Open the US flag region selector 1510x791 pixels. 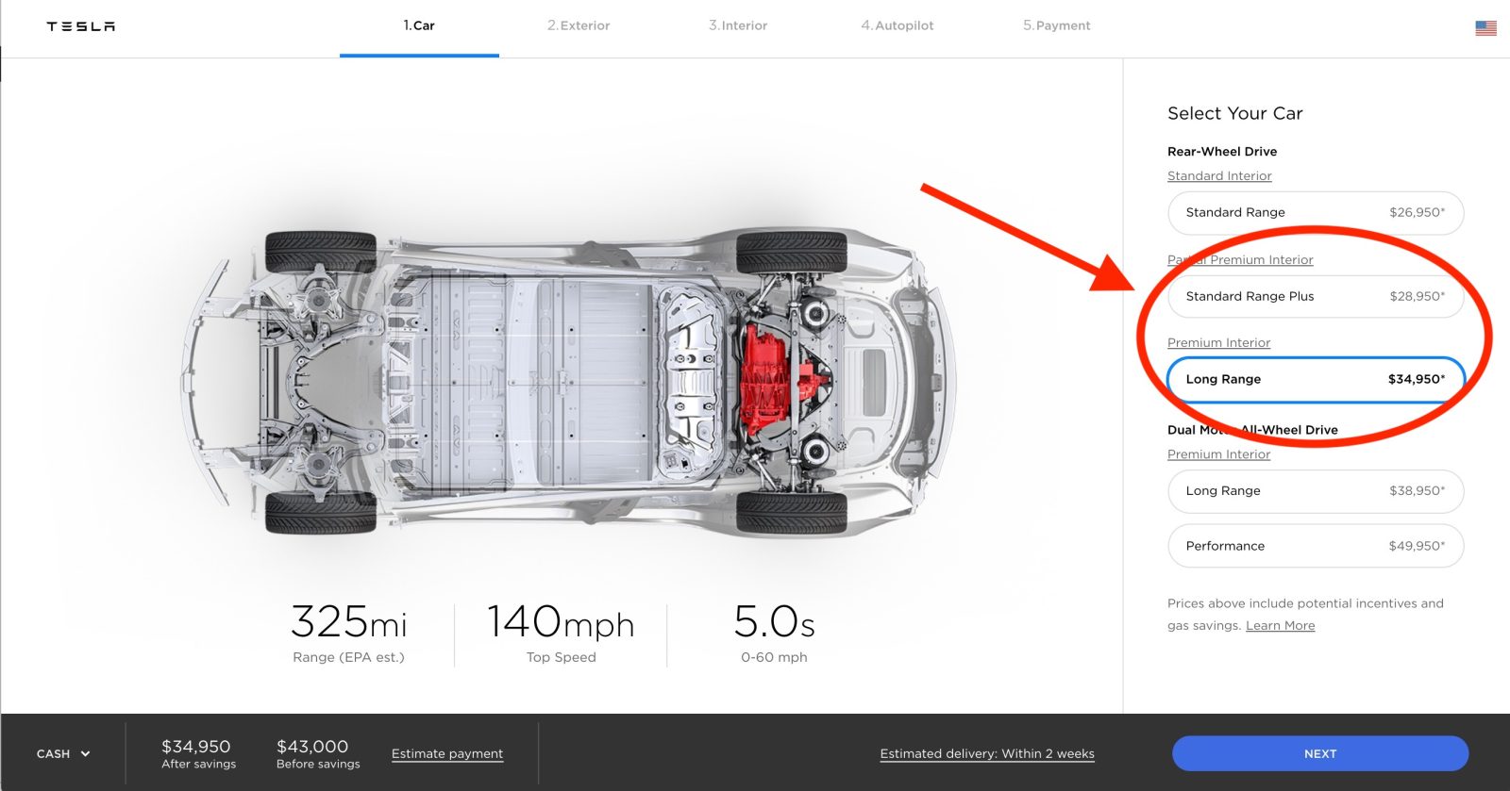coord(1485,28)
